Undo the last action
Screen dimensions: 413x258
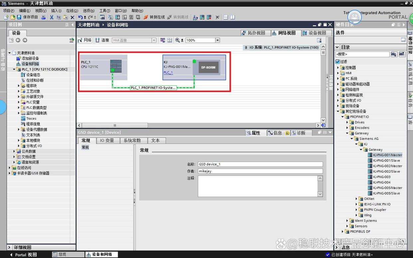click(80, 17)
